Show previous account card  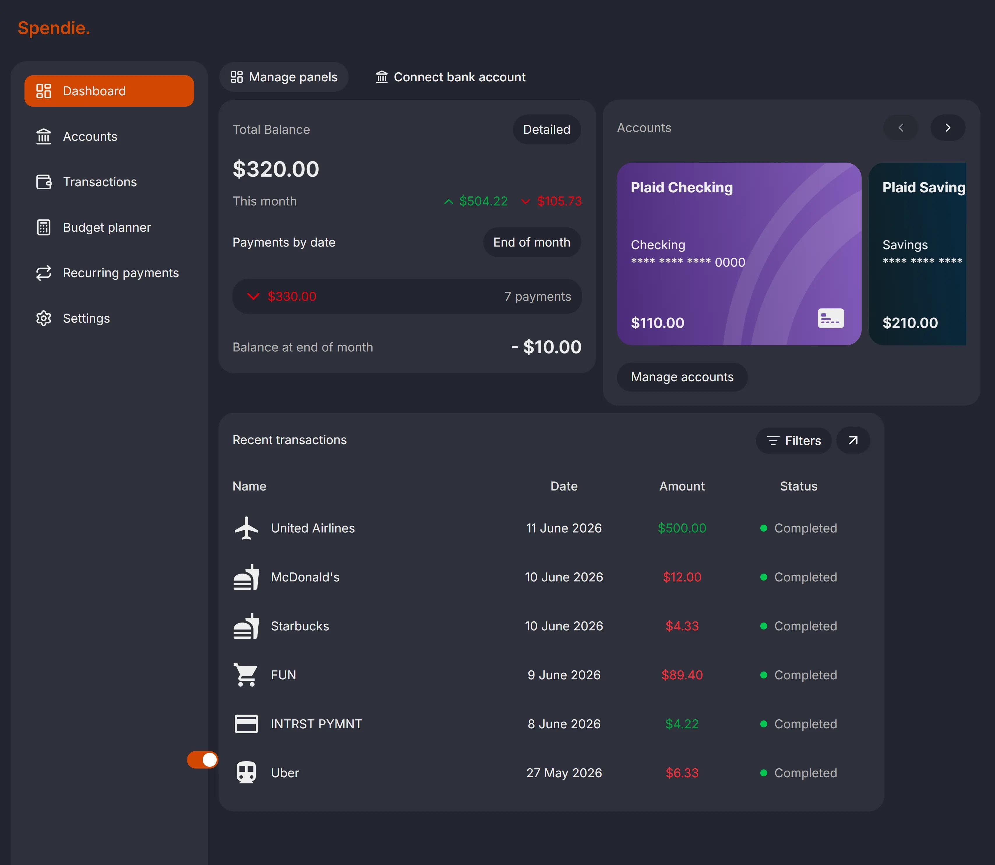click(x=900, y=127)
